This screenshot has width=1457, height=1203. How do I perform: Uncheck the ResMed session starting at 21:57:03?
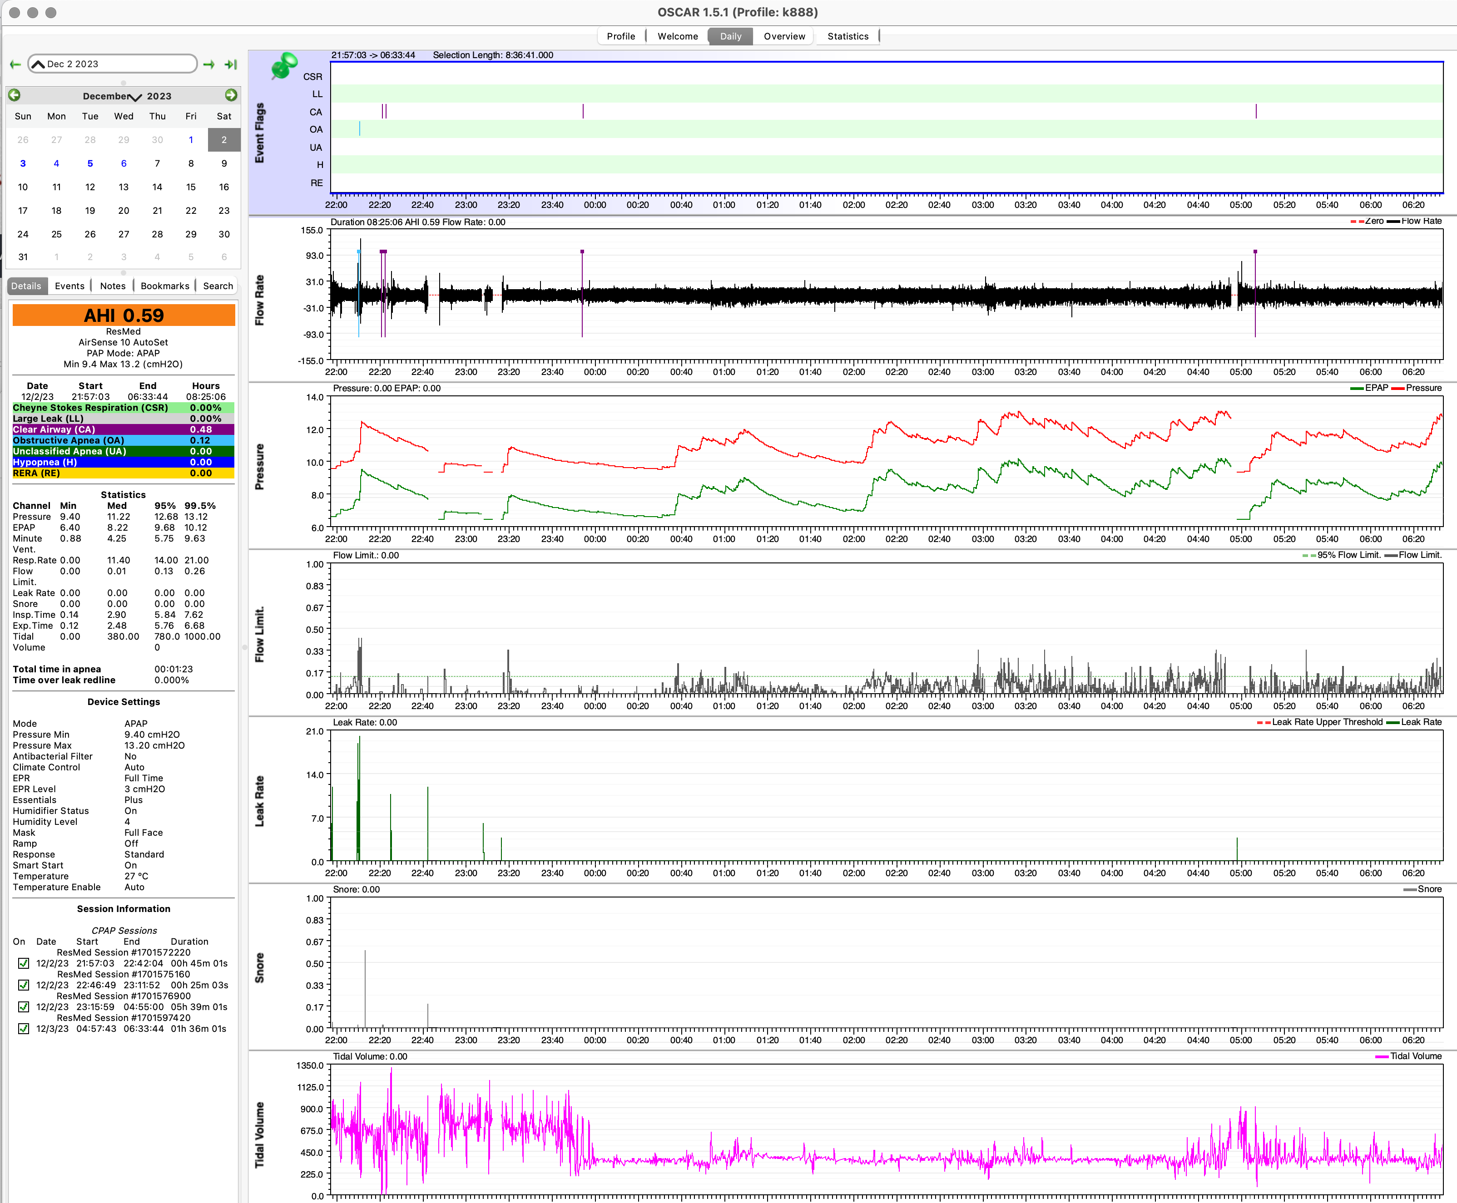24,964
